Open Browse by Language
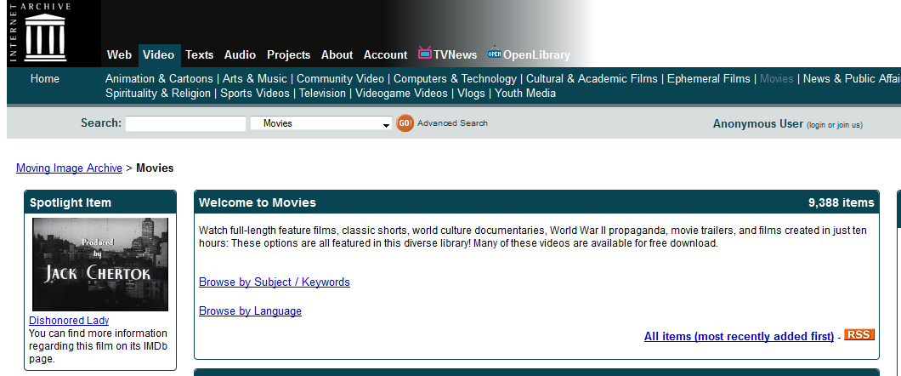This screenshot has height=376, width=901. (250, 310)
